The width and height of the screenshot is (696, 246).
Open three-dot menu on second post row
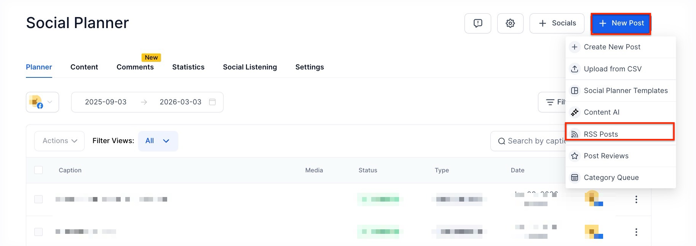[x=636, y=232]
